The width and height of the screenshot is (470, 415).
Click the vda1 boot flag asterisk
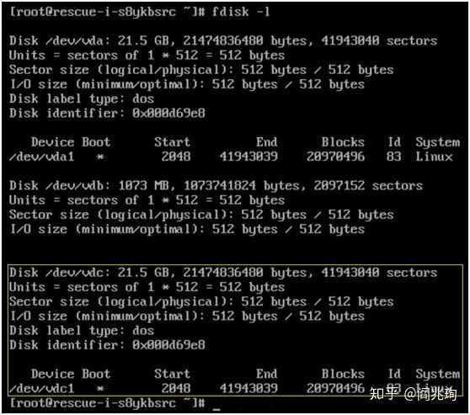pyautogui.click(x=100, y=157)
